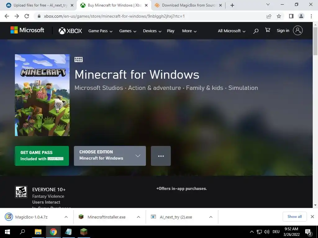
Task: Click the Chrome taskbar icon
Action: (53, 232)
